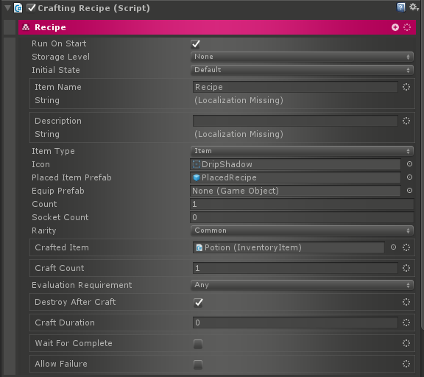Click the Count number field

[302, 204]
